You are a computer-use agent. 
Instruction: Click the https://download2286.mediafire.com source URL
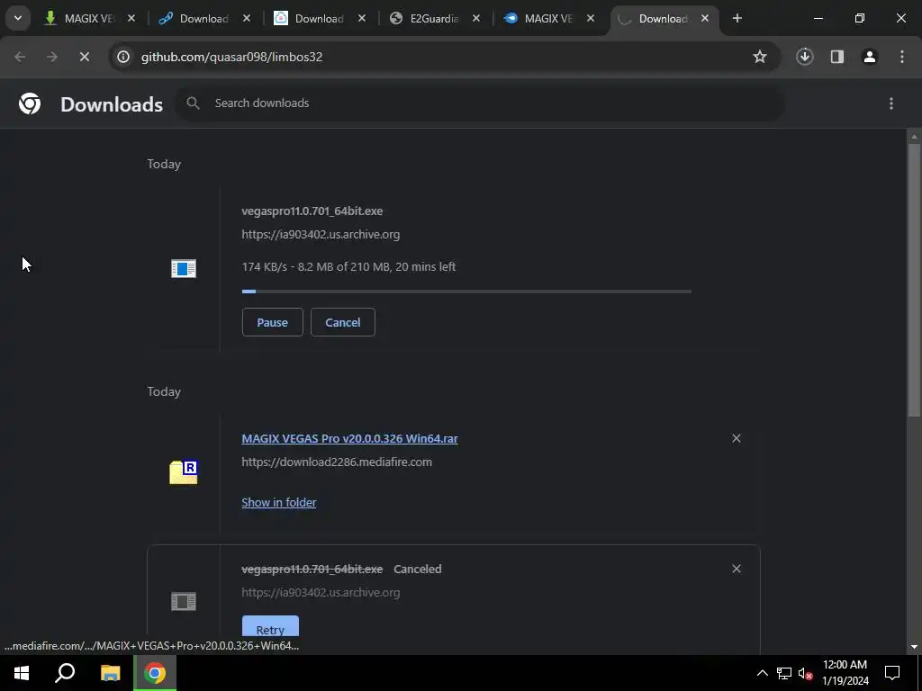(337, 462)
